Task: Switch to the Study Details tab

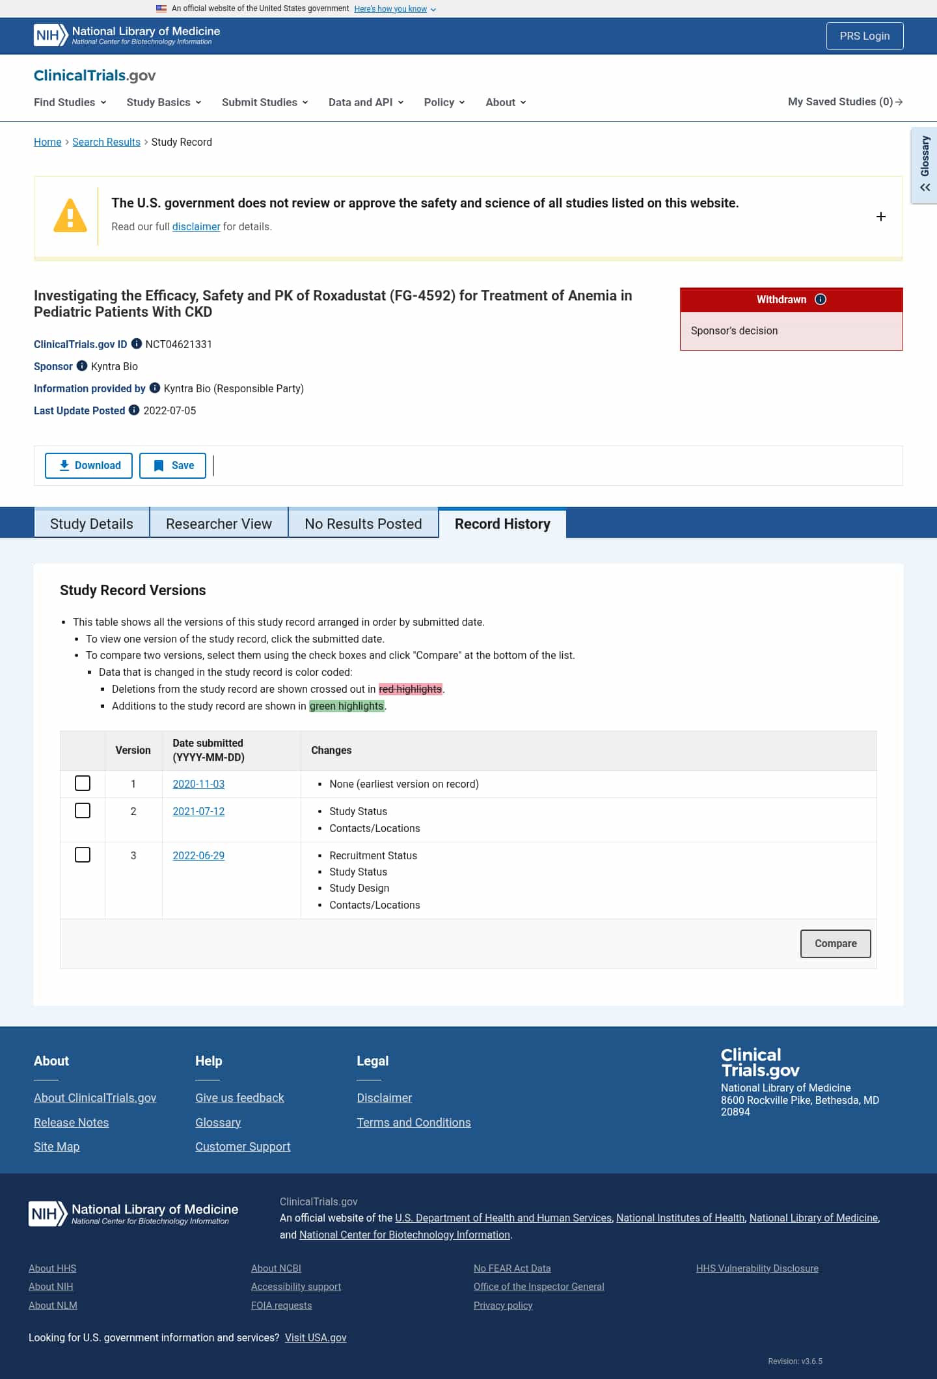Action: (92, 524)
